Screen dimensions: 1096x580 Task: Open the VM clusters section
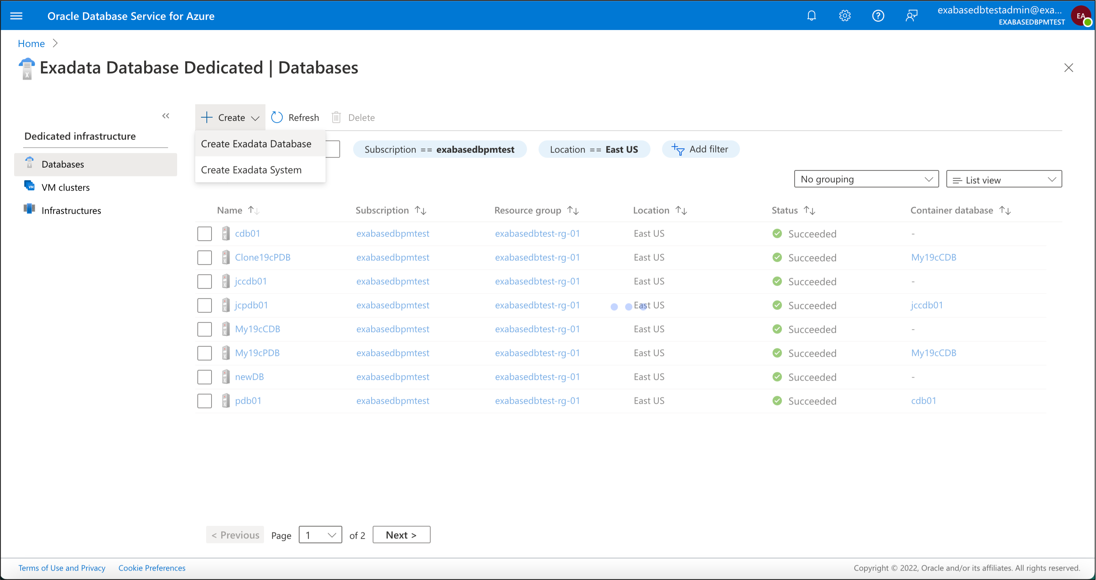65,187
